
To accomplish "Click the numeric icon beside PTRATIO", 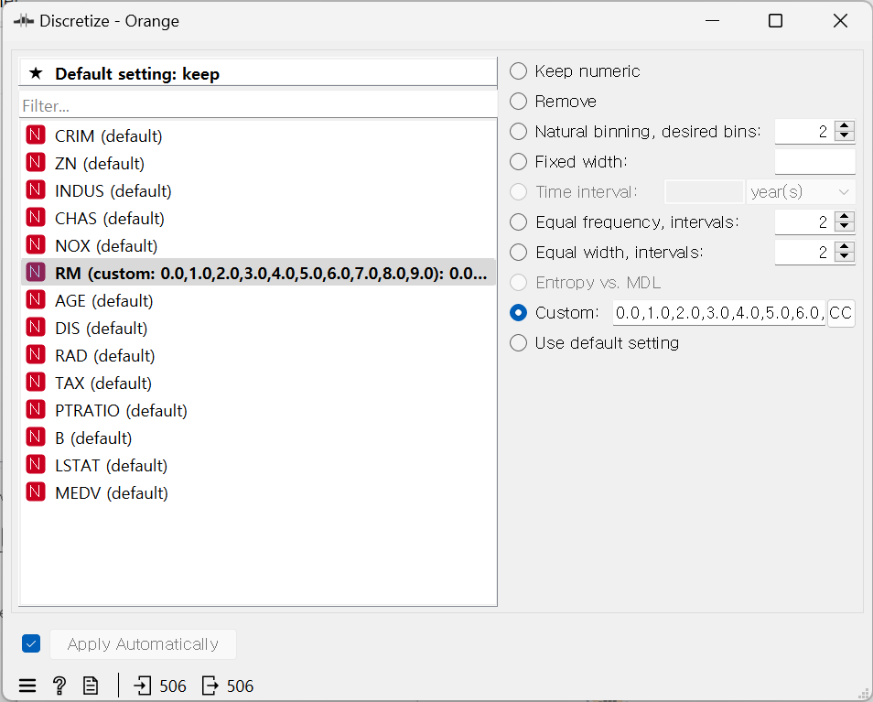I will (36, 410).
